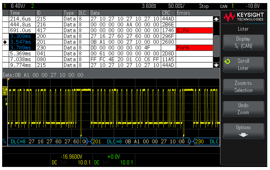Click the CAN trigger type label
Image resolution: width=270 pixels, height=170 pixels.
[224, 6]
